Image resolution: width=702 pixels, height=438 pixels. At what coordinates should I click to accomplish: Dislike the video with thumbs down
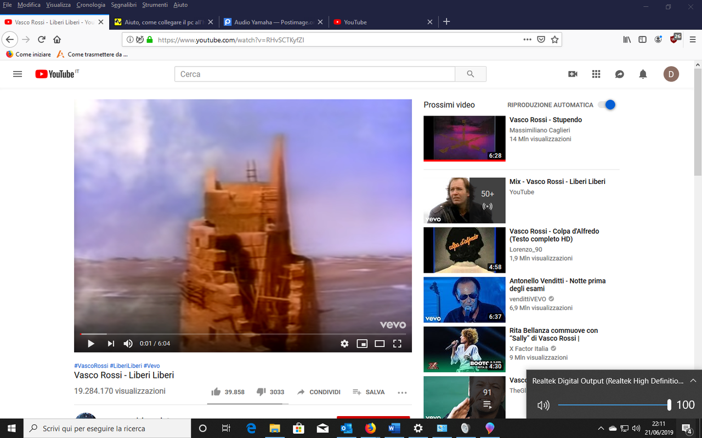(261, 392)
